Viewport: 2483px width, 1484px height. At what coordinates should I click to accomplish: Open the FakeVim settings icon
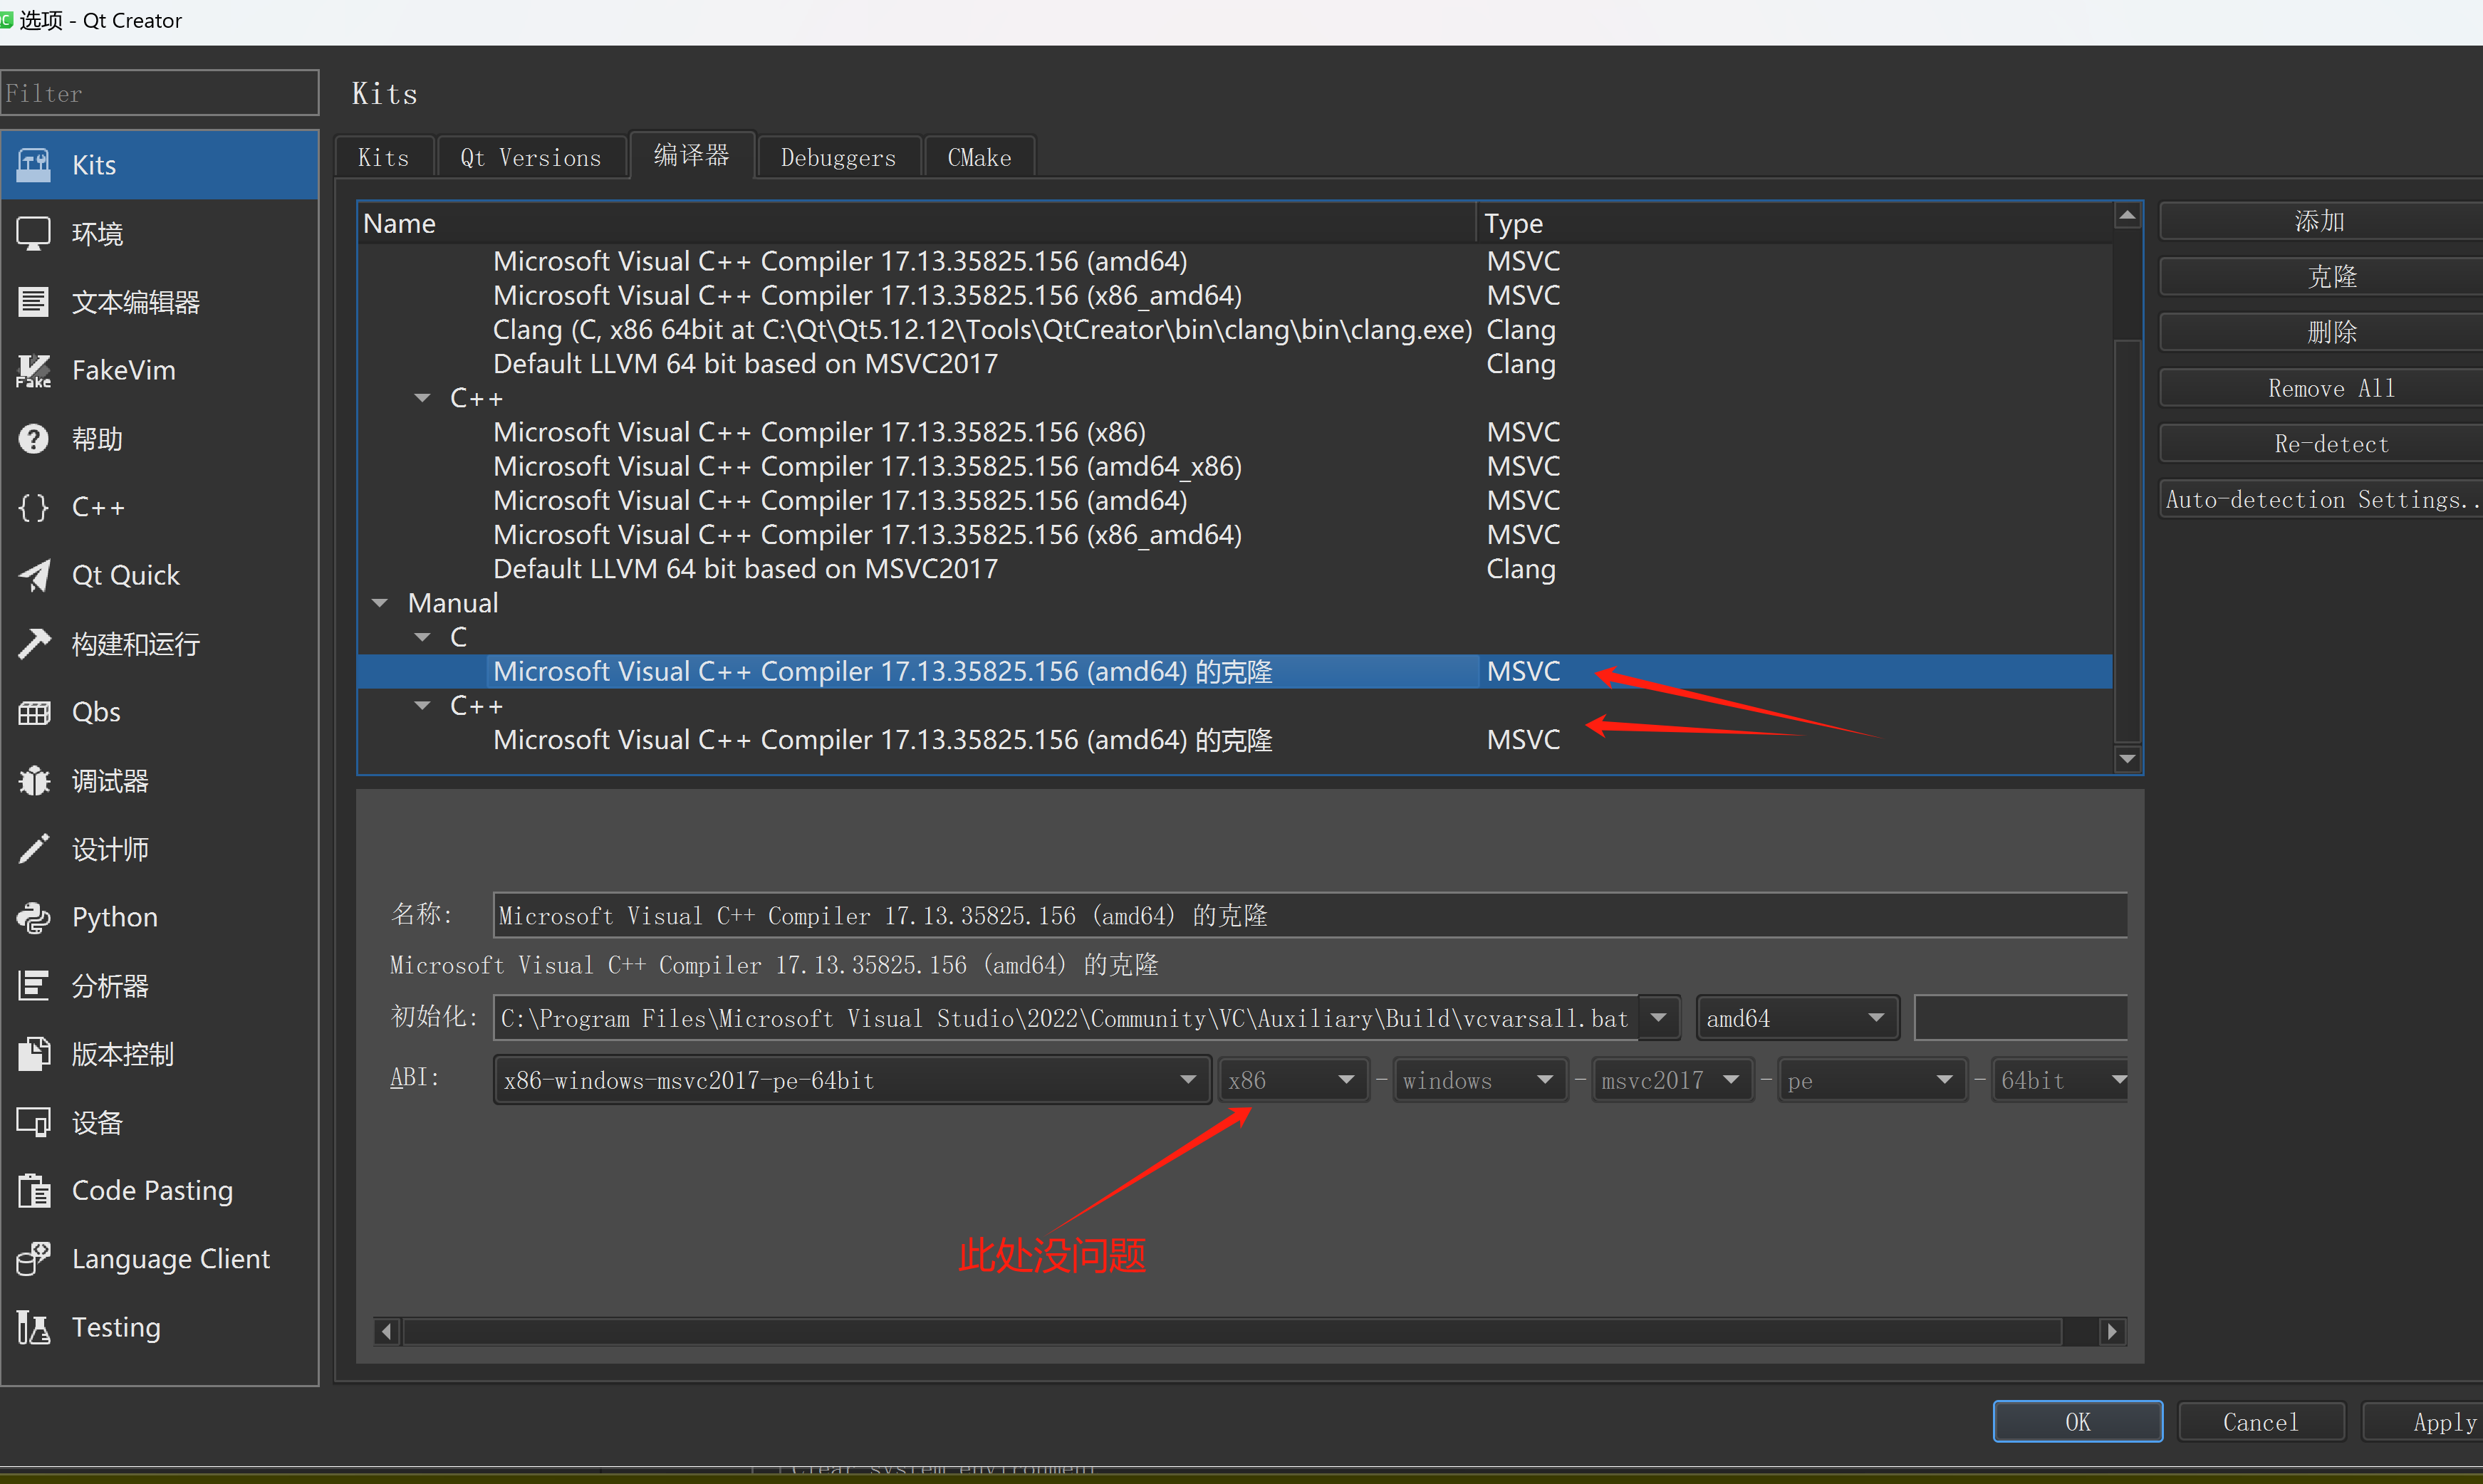click(x=34, y=371)
